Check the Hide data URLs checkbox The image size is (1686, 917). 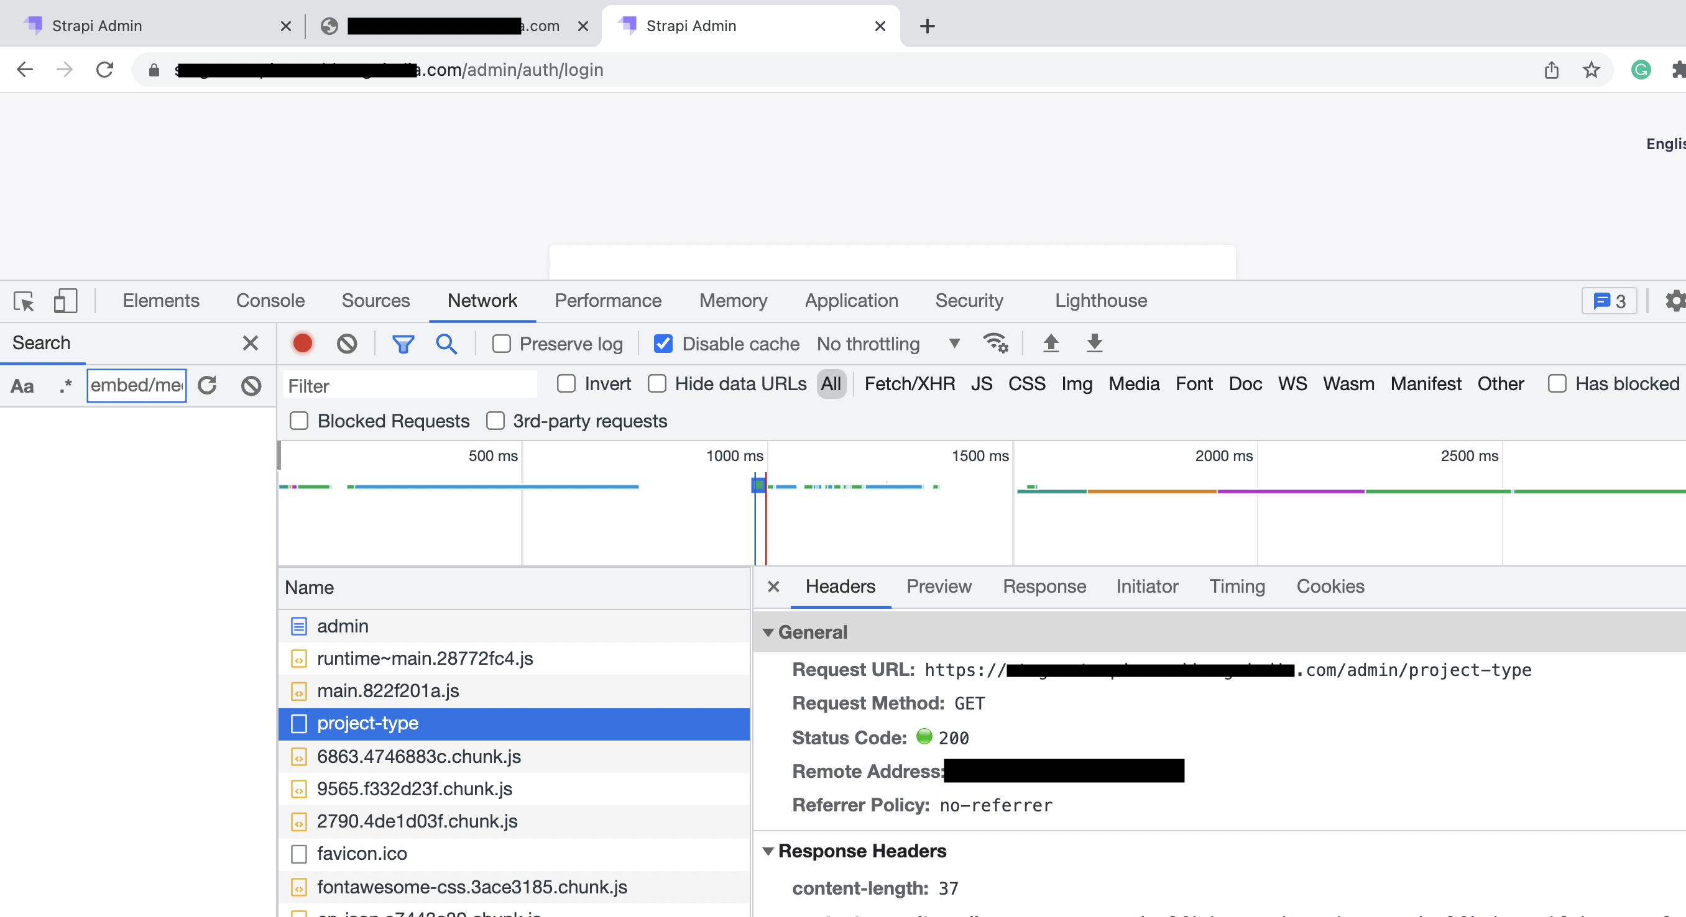pyautogui.click(x=657, y=384)
